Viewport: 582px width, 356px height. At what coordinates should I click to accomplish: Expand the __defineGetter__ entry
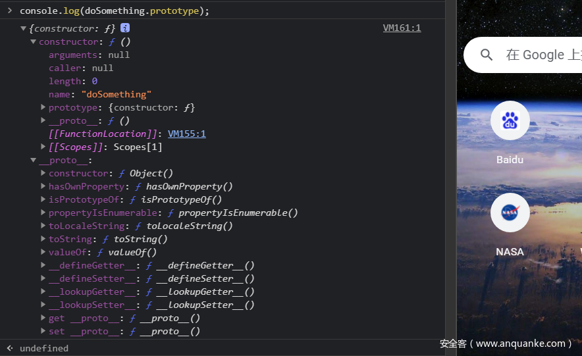pos(43,265)
